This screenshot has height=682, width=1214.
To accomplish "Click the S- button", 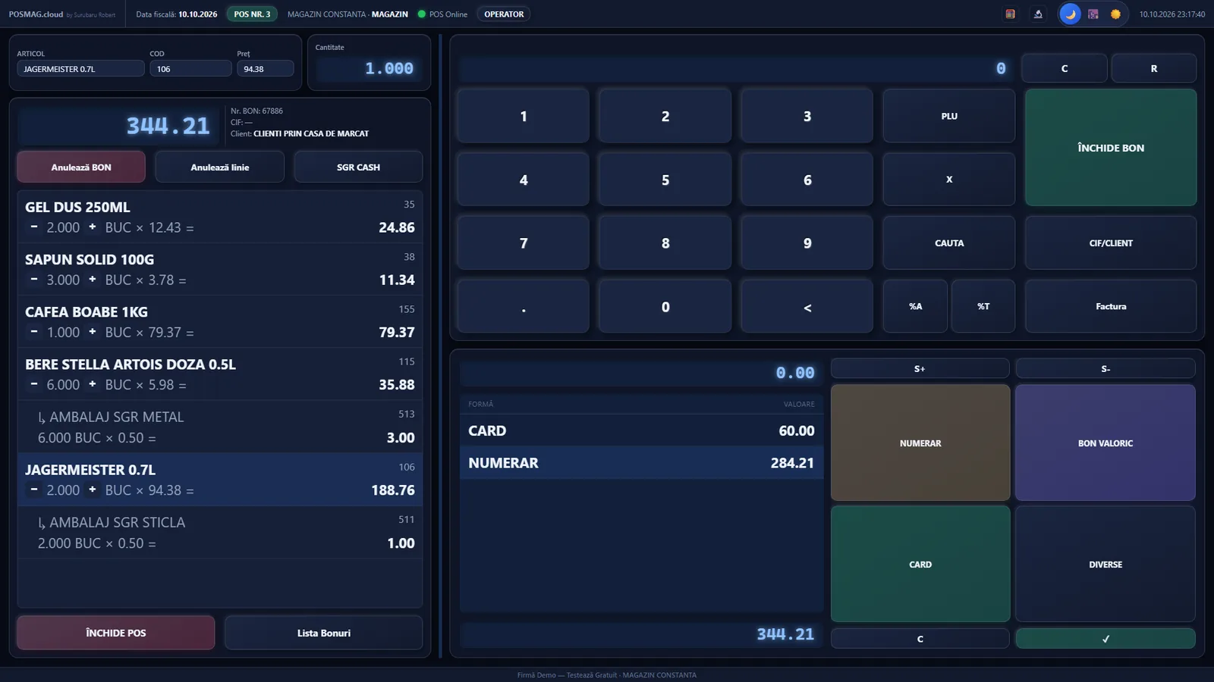I will (1105, 369).
